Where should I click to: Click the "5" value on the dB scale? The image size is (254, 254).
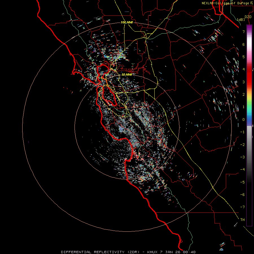tap(244, 57)
